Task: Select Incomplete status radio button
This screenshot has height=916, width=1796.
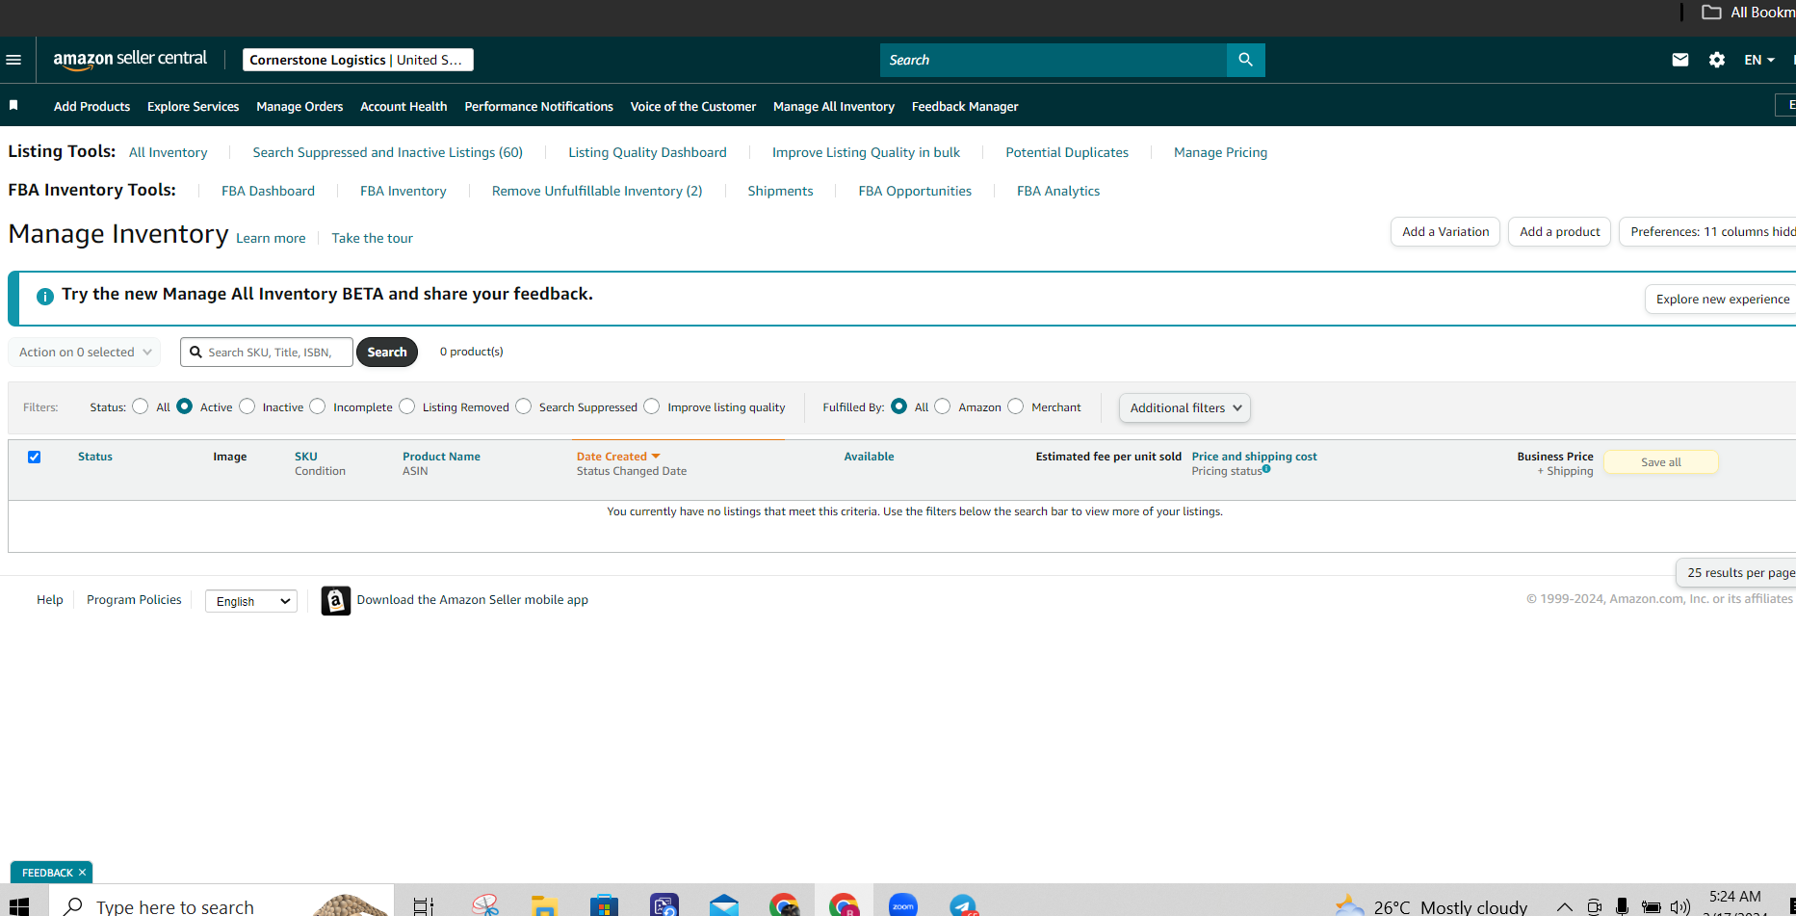Action: [x=318, y=406]
